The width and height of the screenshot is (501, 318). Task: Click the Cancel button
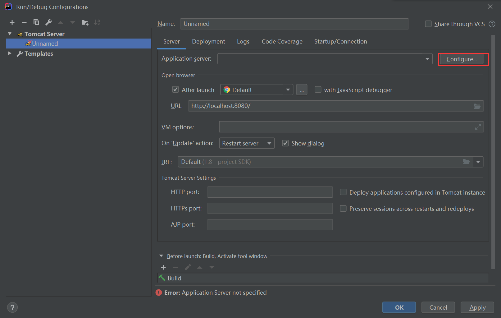coord(438,307)
